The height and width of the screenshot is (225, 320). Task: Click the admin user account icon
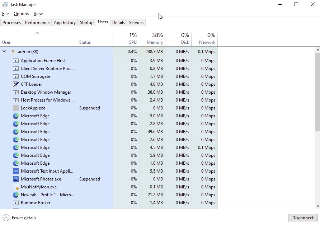point(13,52)
